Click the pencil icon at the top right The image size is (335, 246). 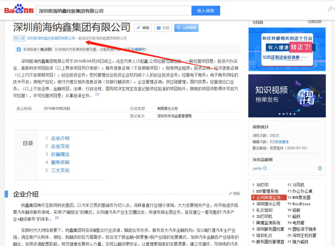pos(330,9)
